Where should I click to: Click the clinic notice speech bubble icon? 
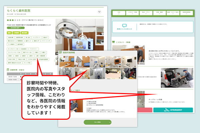[124, 26]
